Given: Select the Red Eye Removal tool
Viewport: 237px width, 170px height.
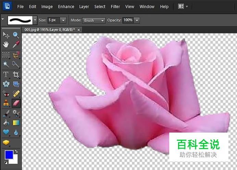Looking at the screenshot, I should click(6, 94).
